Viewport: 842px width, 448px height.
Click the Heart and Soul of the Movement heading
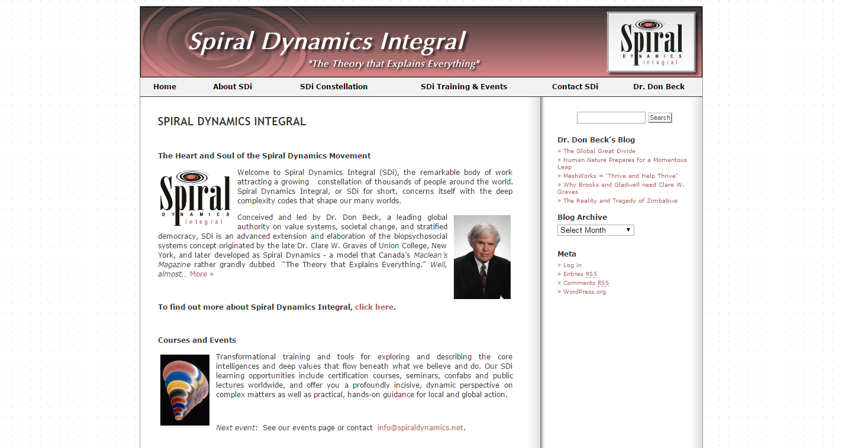[264, 156]
